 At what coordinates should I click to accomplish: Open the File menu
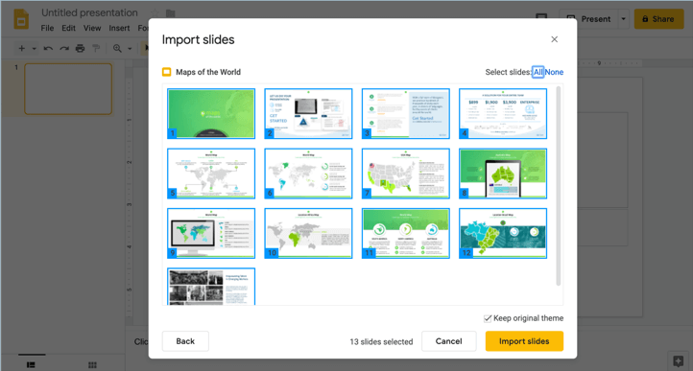[x=47, y=28]
